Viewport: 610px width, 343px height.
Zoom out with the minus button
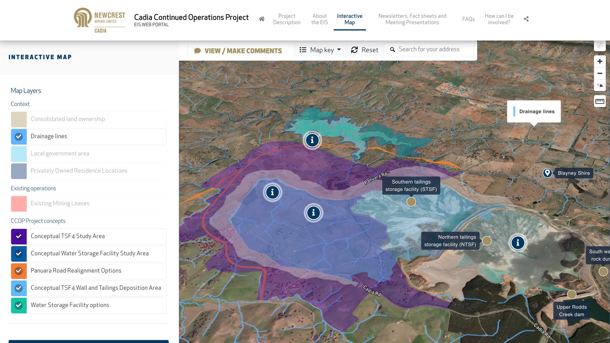[x=600, y=73]
